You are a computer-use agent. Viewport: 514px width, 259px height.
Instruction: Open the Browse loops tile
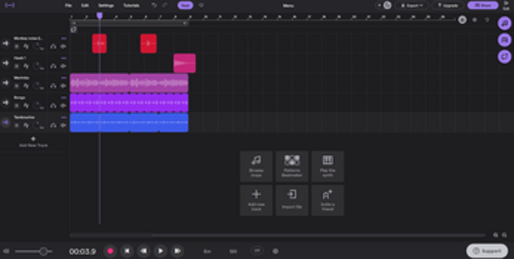[x=256, y=166]
